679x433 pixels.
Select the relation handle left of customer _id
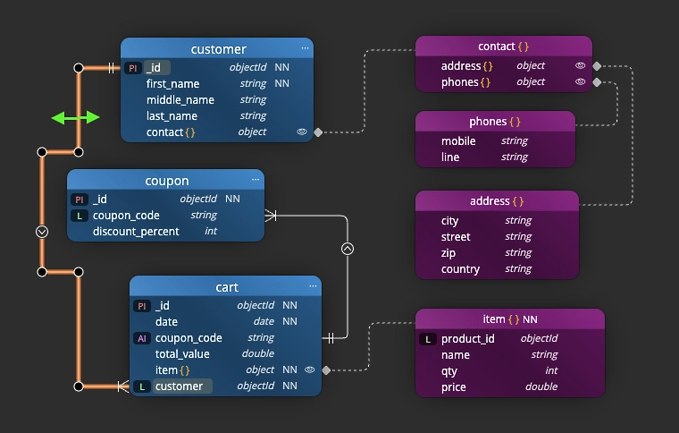(79, 68)
